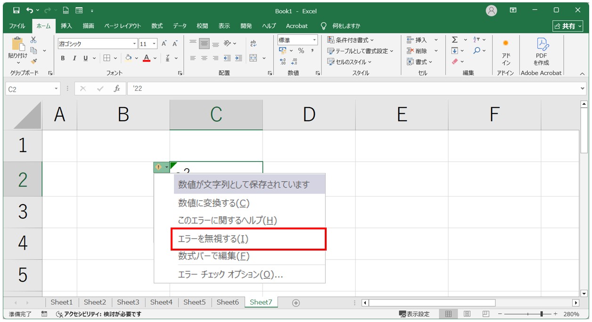592x322 pixels.
Task: Click the merge and center cells icon
Action: point(253,58)
